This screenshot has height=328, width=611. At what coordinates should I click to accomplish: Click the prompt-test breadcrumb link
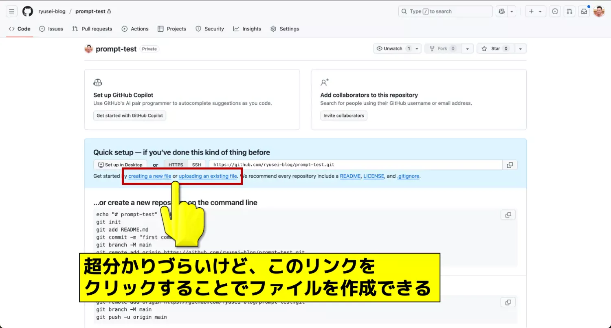90,11
